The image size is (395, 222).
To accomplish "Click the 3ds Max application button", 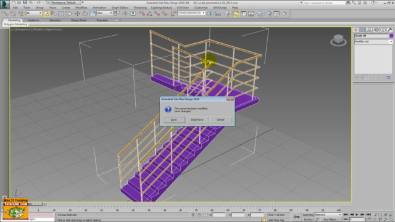I will pos(4,4).
